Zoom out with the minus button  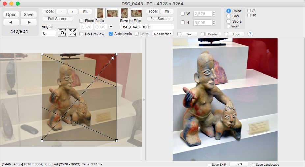61,12
